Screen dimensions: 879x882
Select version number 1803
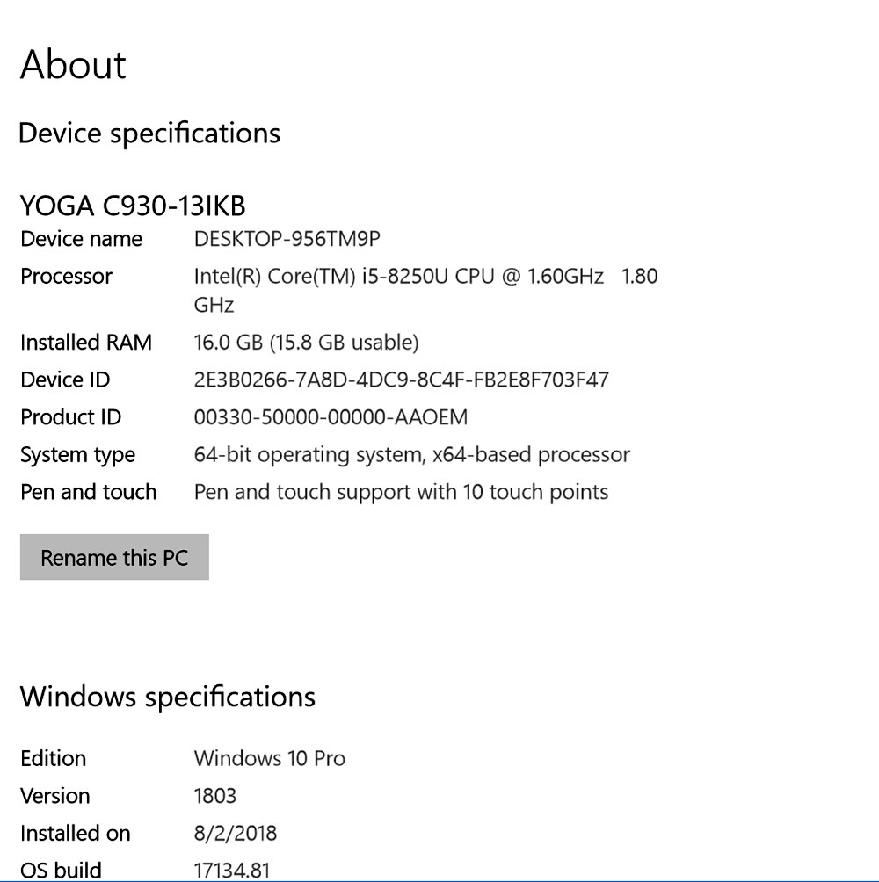coord(215,796)
